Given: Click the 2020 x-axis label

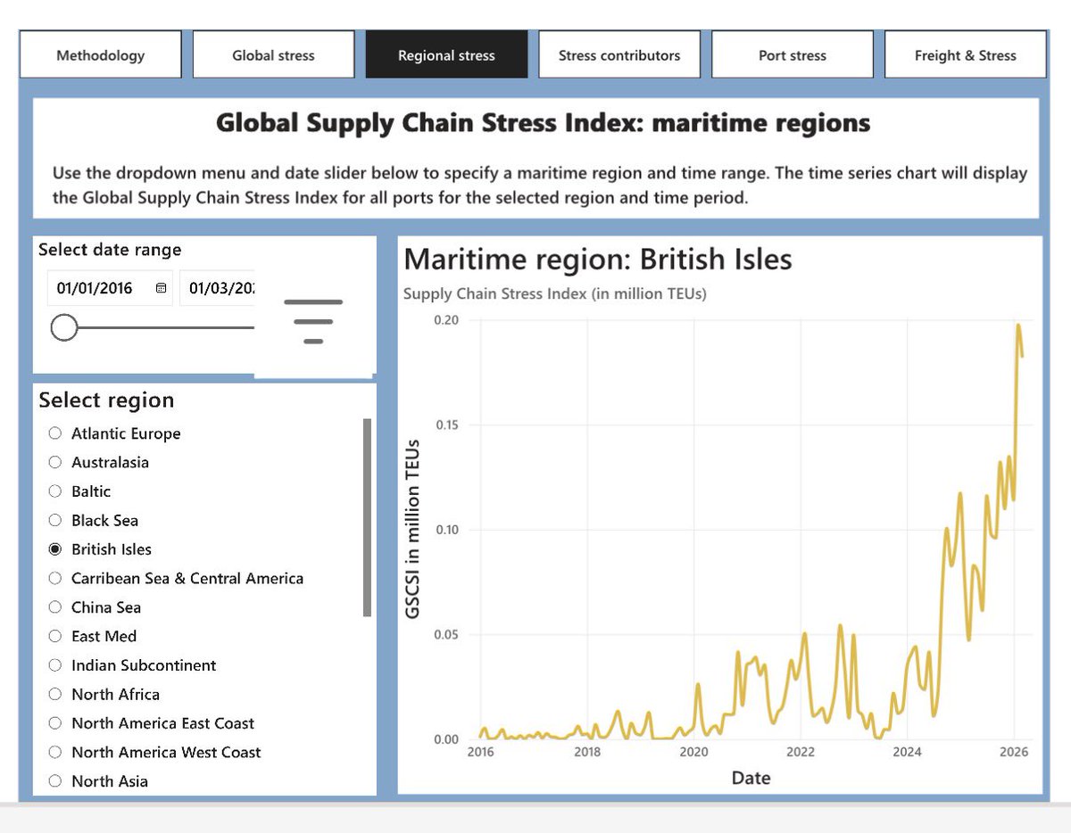Looking at the screenshot, I should pyautogui.click(x=693, y=752).
